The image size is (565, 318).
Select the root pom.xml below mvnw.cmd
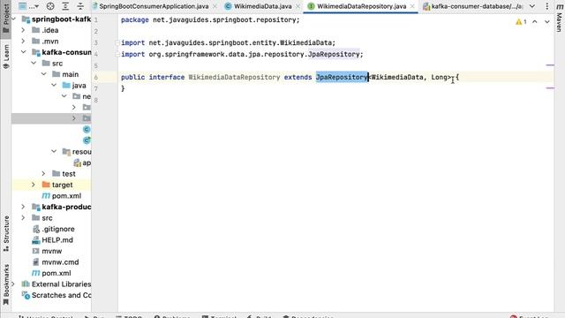tap(56, 273)
